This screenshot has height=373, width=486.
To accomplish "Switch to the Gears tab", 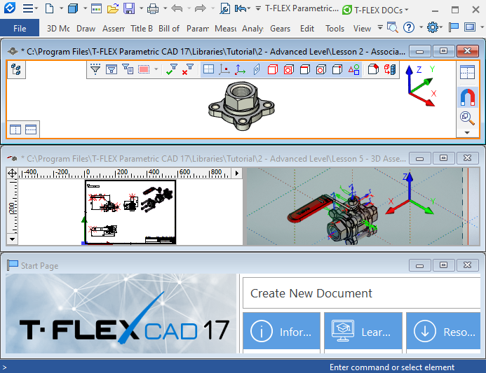I will tap(281, 29).
